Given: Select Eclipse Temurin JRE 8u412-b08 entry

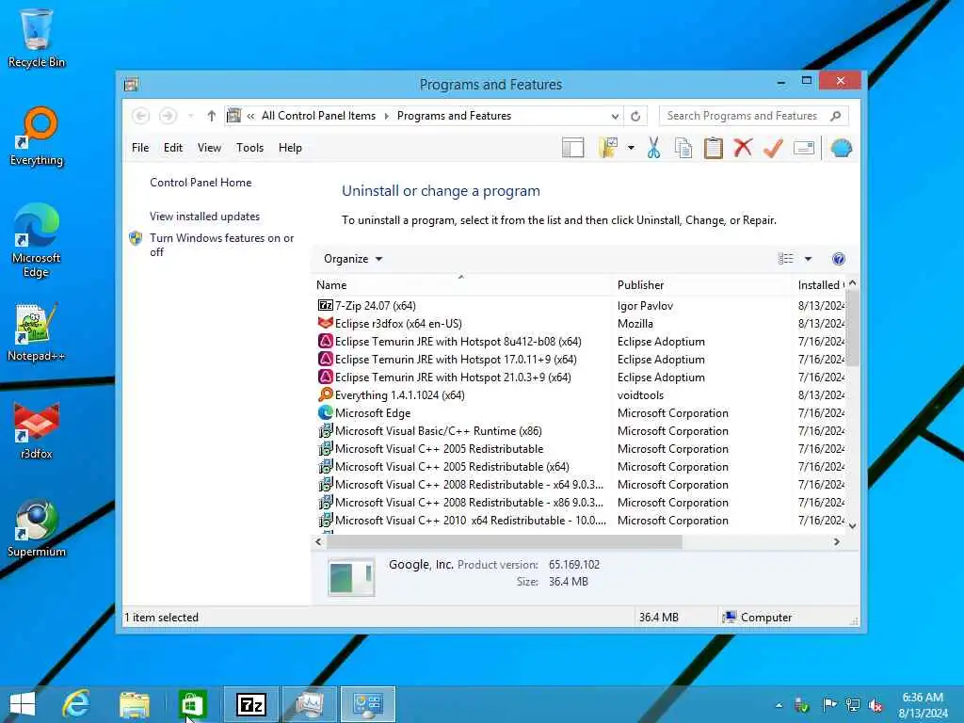Looking at the screenshot, I should 580,341.
